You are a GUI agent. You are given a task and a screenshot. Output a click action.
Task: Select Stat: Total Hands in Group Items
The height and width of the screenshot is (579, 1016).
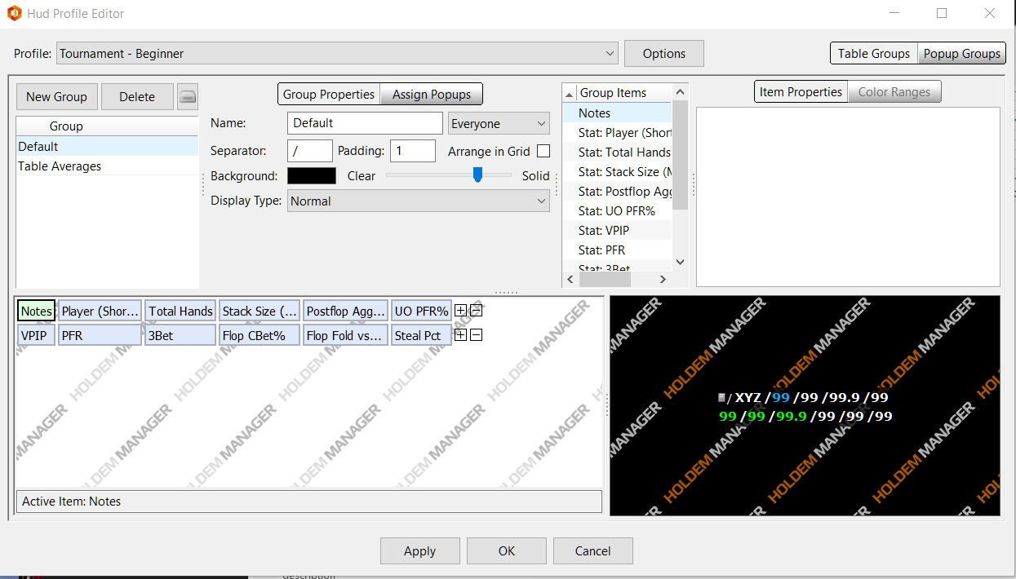click(x=618, y=152)
